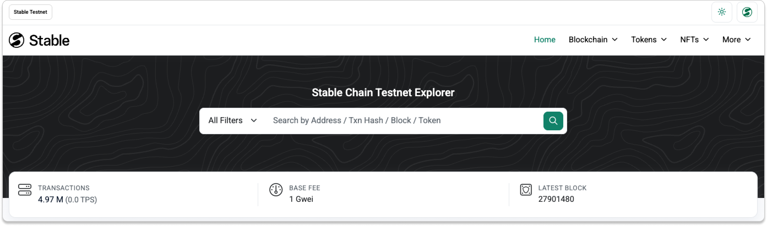Viewport: 767px width, 226px height.
Task: Go to the Home page link
Action: pyautogui.click(x=545, y=40)
